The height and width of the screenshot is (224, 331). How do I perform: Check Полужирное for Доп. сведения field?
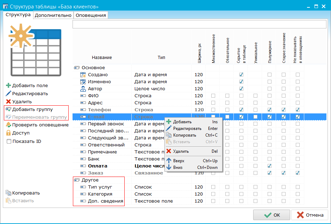tap(269, 201)
